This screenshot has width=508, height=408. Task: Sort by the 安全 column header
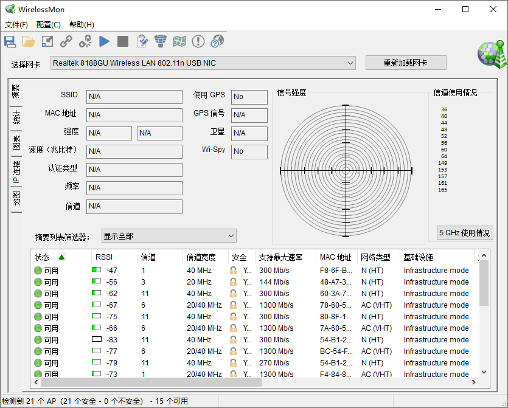(x=242, y=257)
